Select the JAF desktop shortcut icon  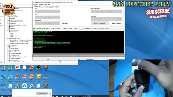pyautogui.click(x=18, y=67)
